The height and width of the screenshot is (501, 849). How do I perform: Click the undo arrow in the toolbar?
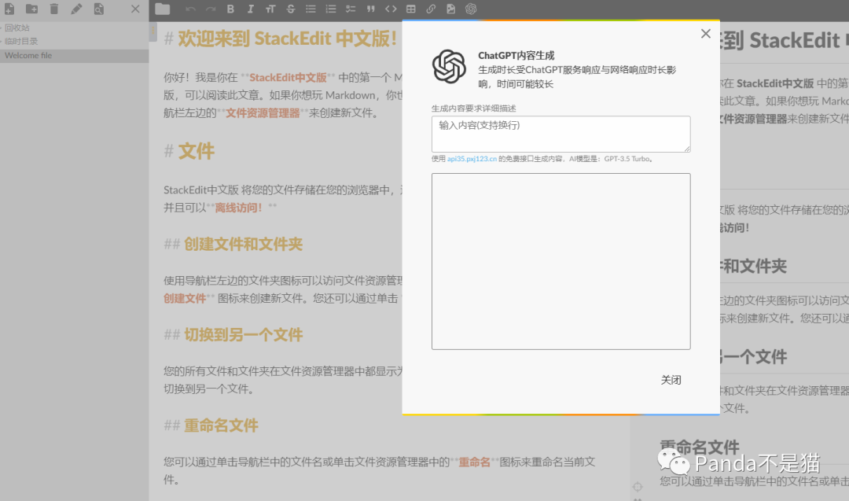coord(190,9)
